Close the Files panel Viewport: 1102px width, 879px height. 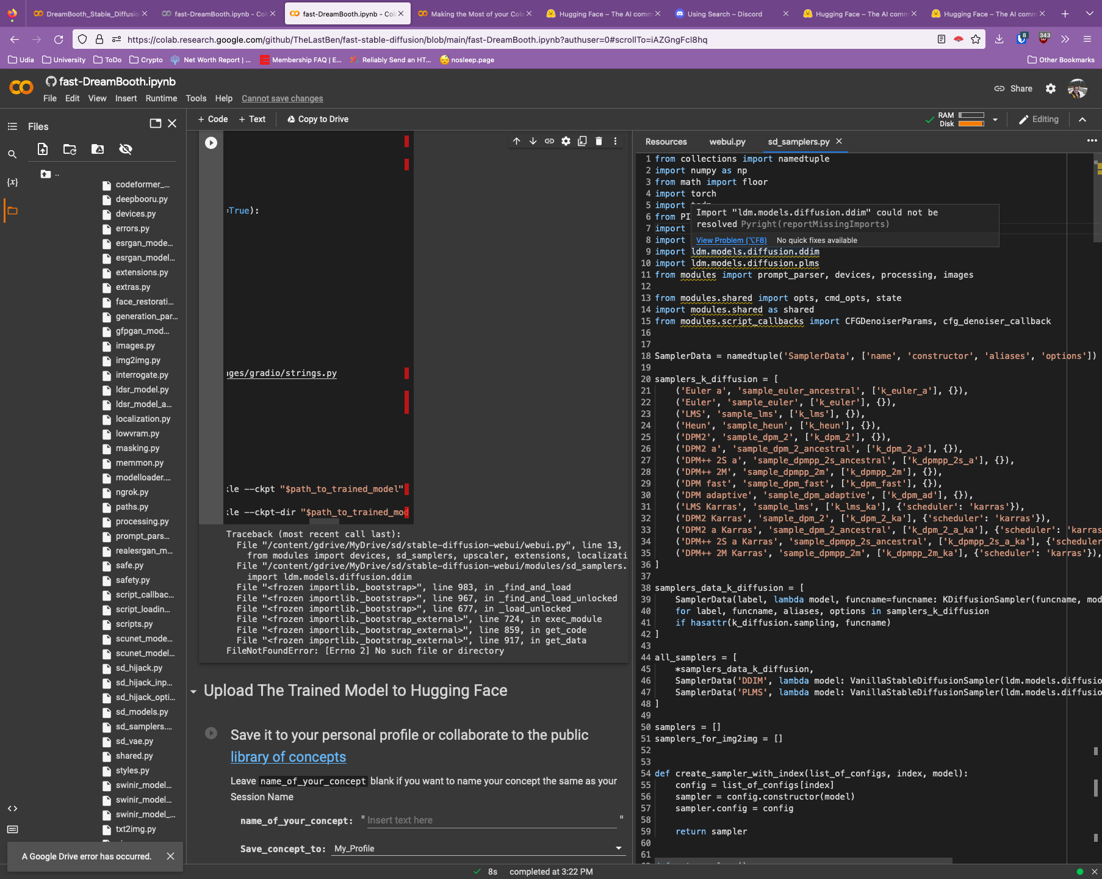pos(172,123)
